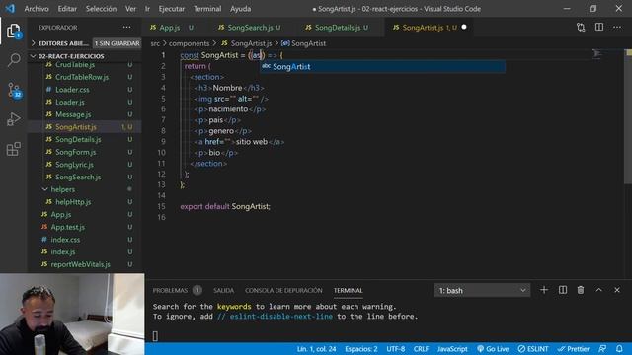Switch to Problemas panel tab

pyautogui.click(x=177, y=290)
